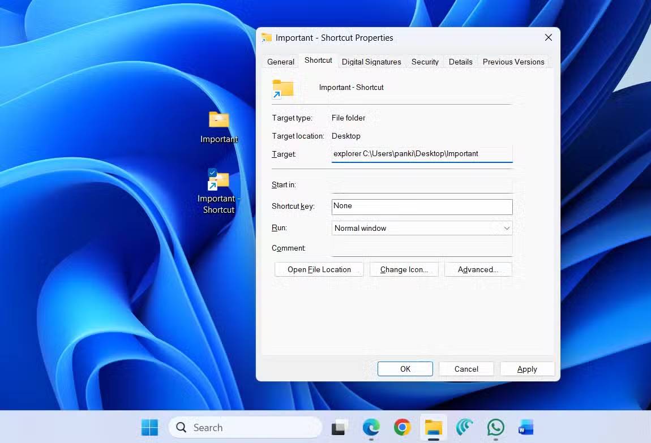Click the Change Icon button

404,269
